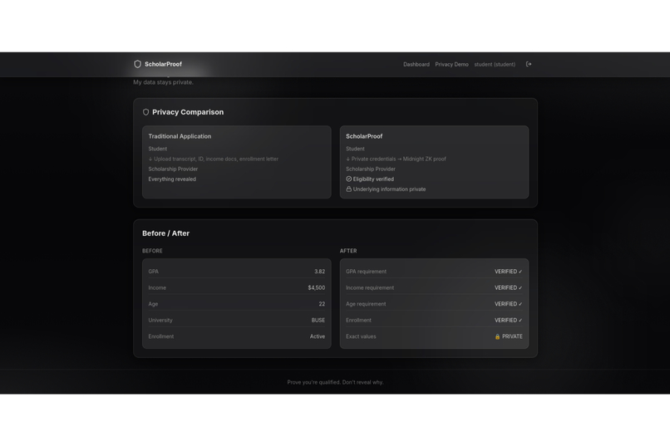Click the lock icon beside Underlying information private
670x446 pixels.
point(348,189)
